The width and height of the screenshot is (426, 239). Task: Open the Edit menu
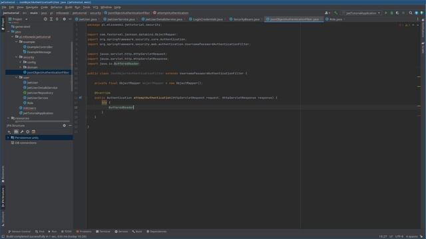pyautogui.click(x=11, y=7)
